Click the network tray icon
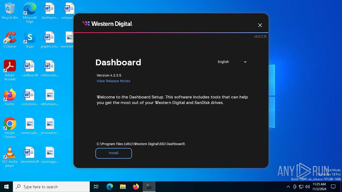This screenshot has height=192, width=342. 301,187
